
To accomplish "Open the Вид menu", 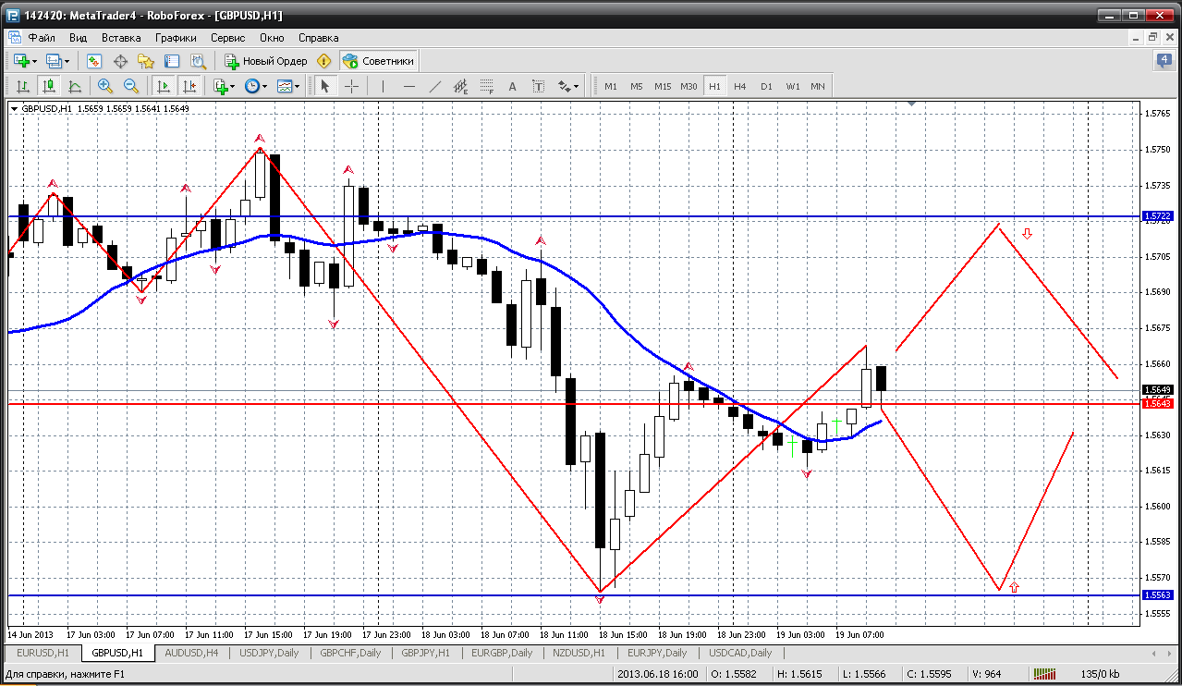I will coord(78,38).
